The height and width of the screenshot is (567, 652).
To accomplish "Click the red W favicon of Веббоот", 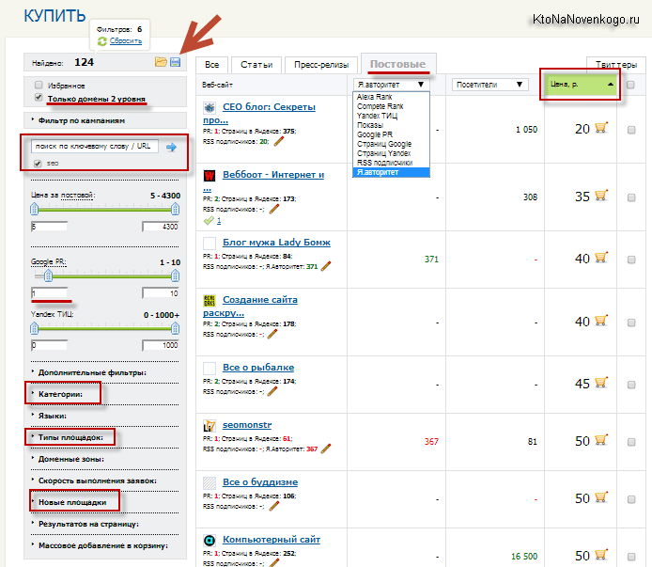I will [210, 176].
